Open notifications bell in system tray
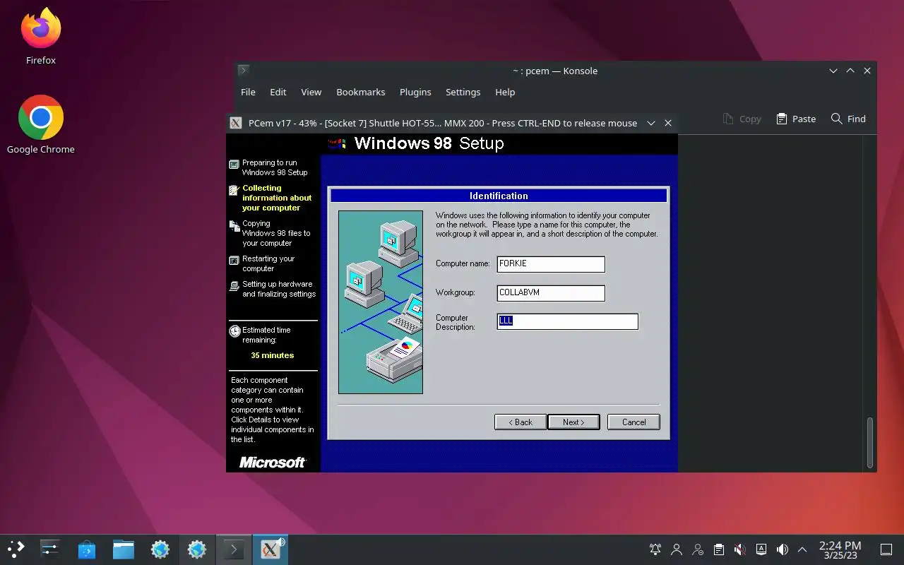 point(655,549)
